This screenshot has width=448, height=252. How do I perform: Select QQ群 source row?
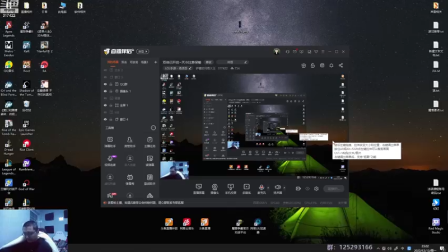coord(130,85)
